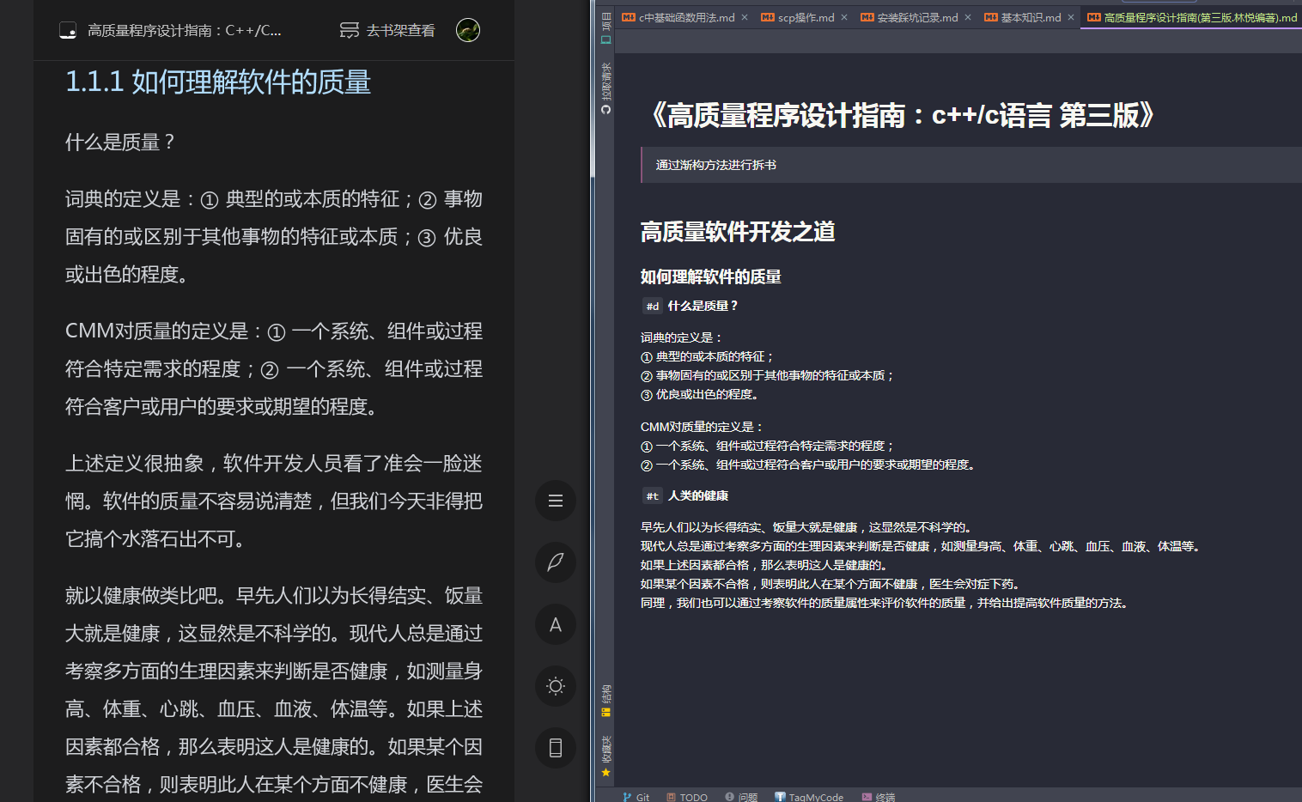Expand the 收藏夹 favorites side panel

(x=605, y=756)
